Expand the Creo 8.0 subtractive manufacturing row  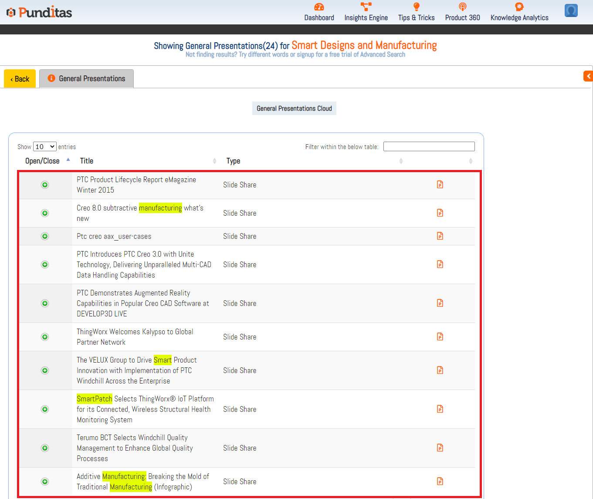coord(45,213)
